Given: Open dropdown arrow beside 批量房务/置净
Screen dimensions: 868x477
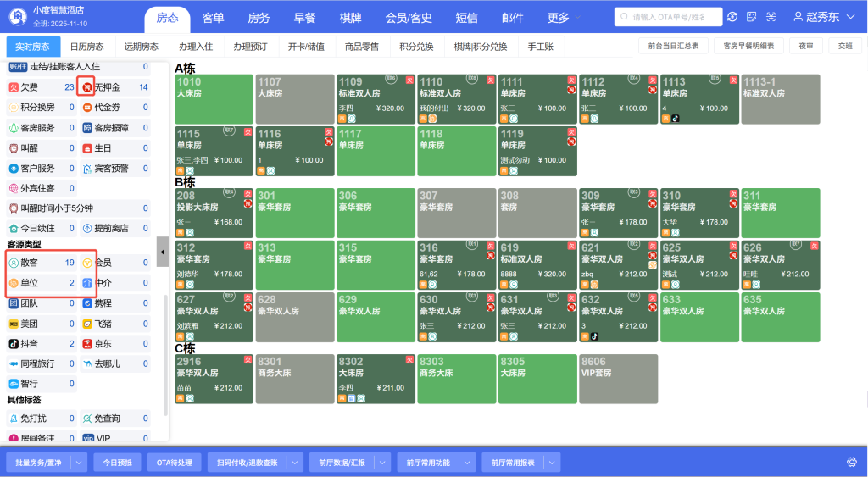Looking at the screenshot, I should coord(79,462).
